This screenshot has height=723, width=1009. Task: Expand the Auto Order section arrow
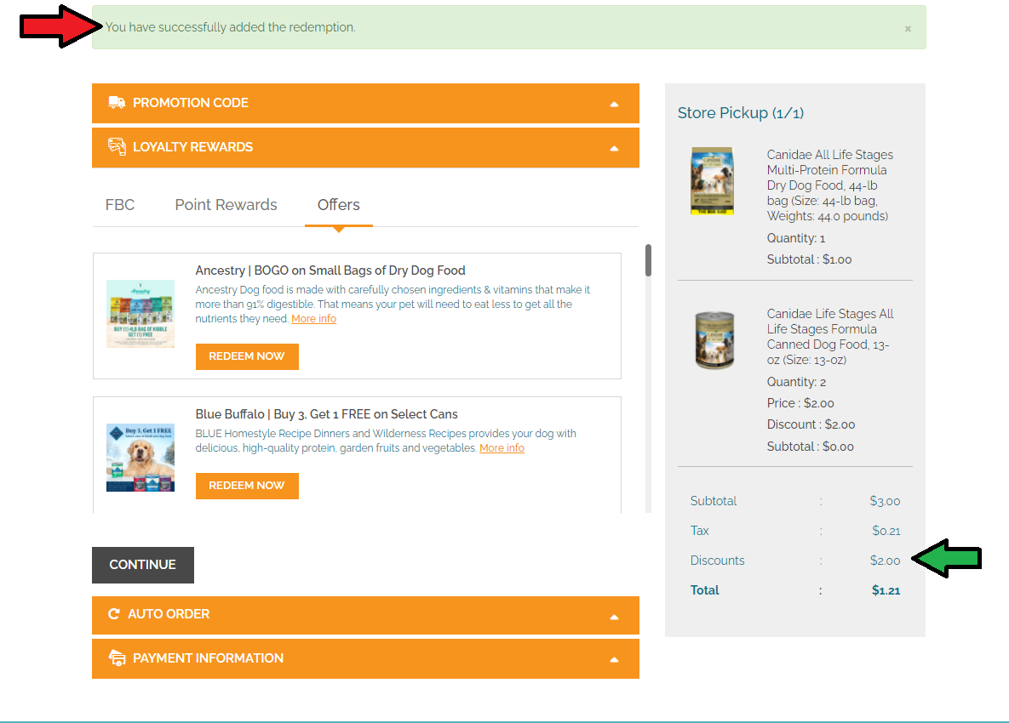(614, 617)
